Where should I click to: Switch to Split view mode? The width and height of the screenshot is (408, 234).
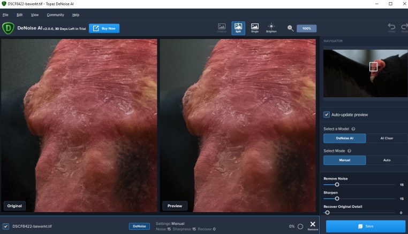[238, 28]
